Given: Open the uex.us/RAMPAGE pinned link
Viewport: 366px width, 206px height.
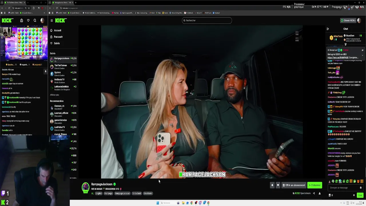Looking at the screenshot, I should pyautogui.click(x=338, y=58).
